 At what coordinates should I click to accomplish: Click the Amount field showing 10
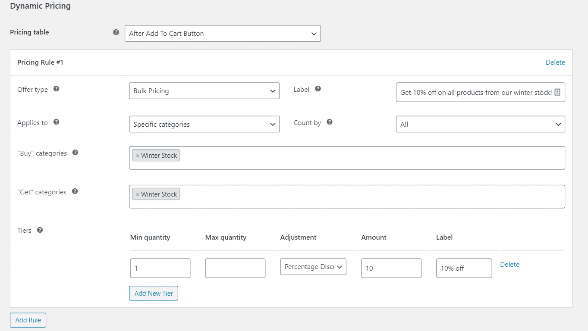click(x=391, y=268)
